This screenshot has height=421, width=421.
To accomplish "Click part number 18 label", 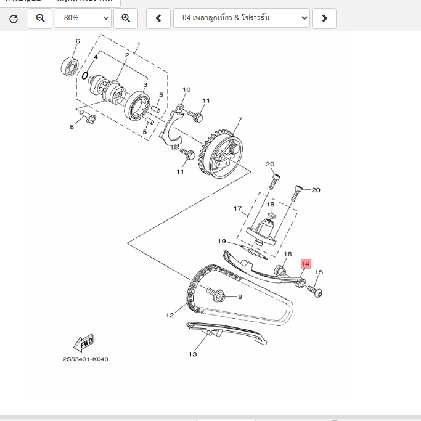I will tap(270, 204).
